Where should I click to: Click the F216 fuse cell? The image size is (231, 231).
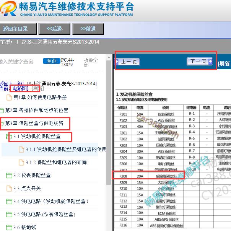click(x=123, y=225)
